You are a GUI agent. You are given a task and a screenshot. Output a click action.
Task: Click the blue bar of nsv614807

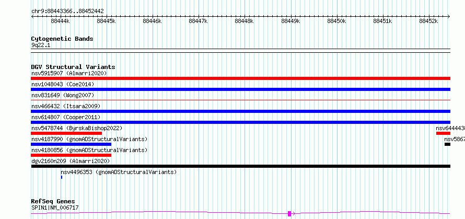[240, 122]
